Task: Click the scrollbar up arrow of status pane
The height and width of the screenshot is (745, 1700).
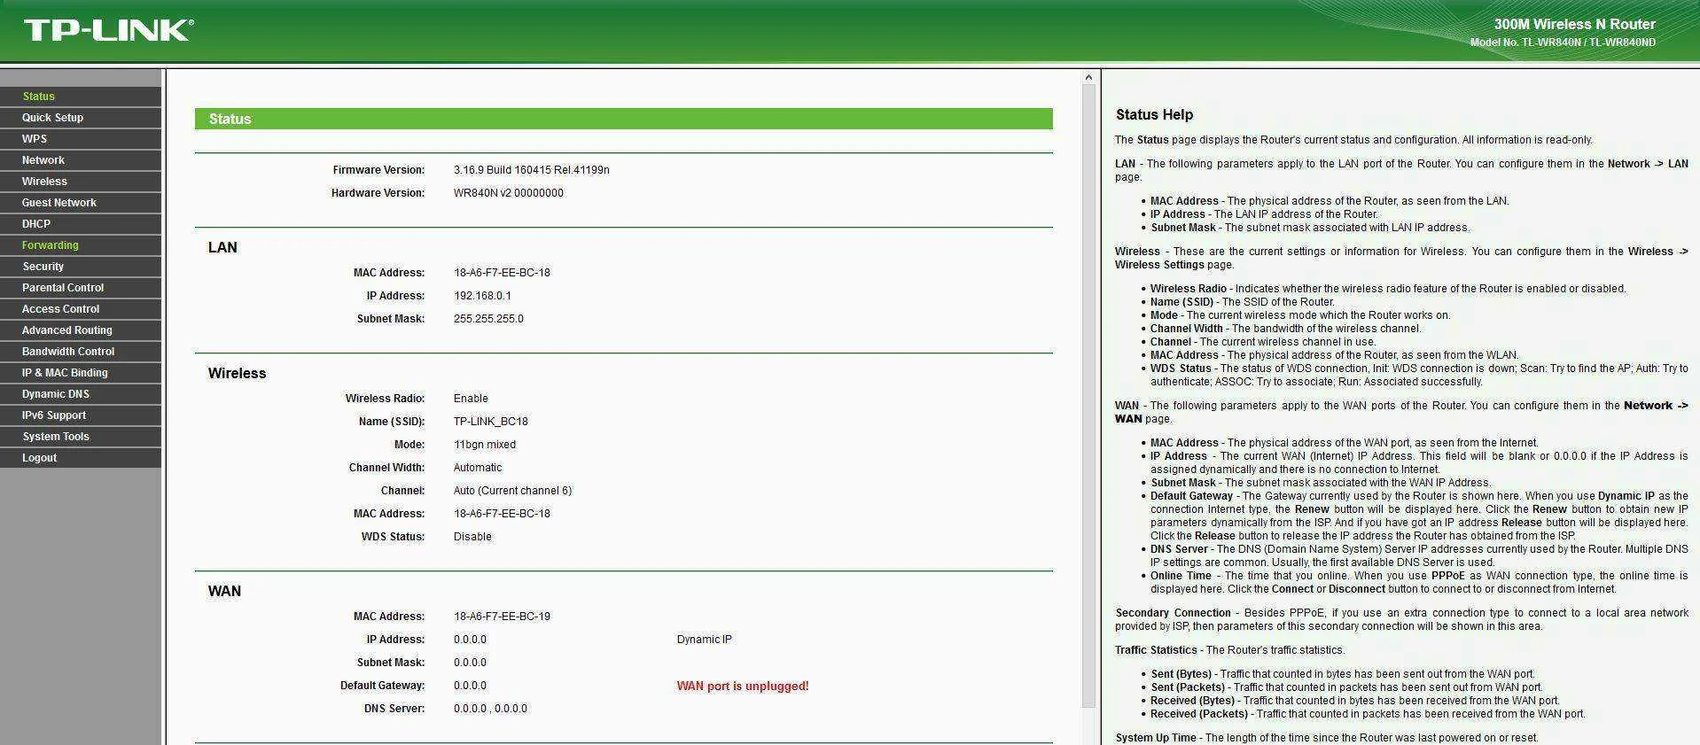Action: coord(1089,78)
